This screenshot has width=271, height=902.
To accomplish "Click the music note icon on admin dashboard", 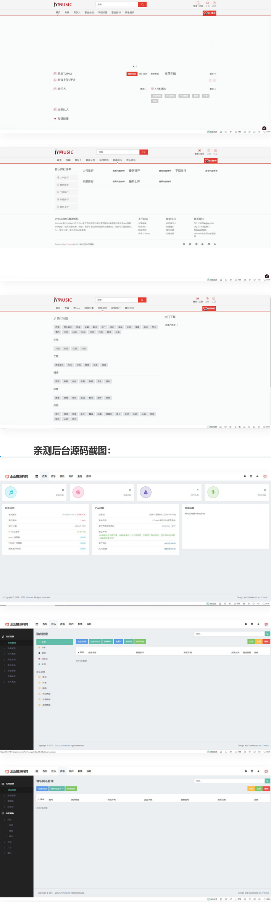I will [x=11, y=492].
